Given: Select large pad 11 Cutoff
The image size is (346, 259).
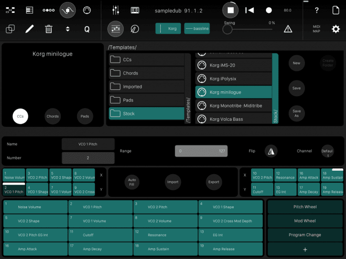Looking at the screenshot, I should click(x=100, y=235).
